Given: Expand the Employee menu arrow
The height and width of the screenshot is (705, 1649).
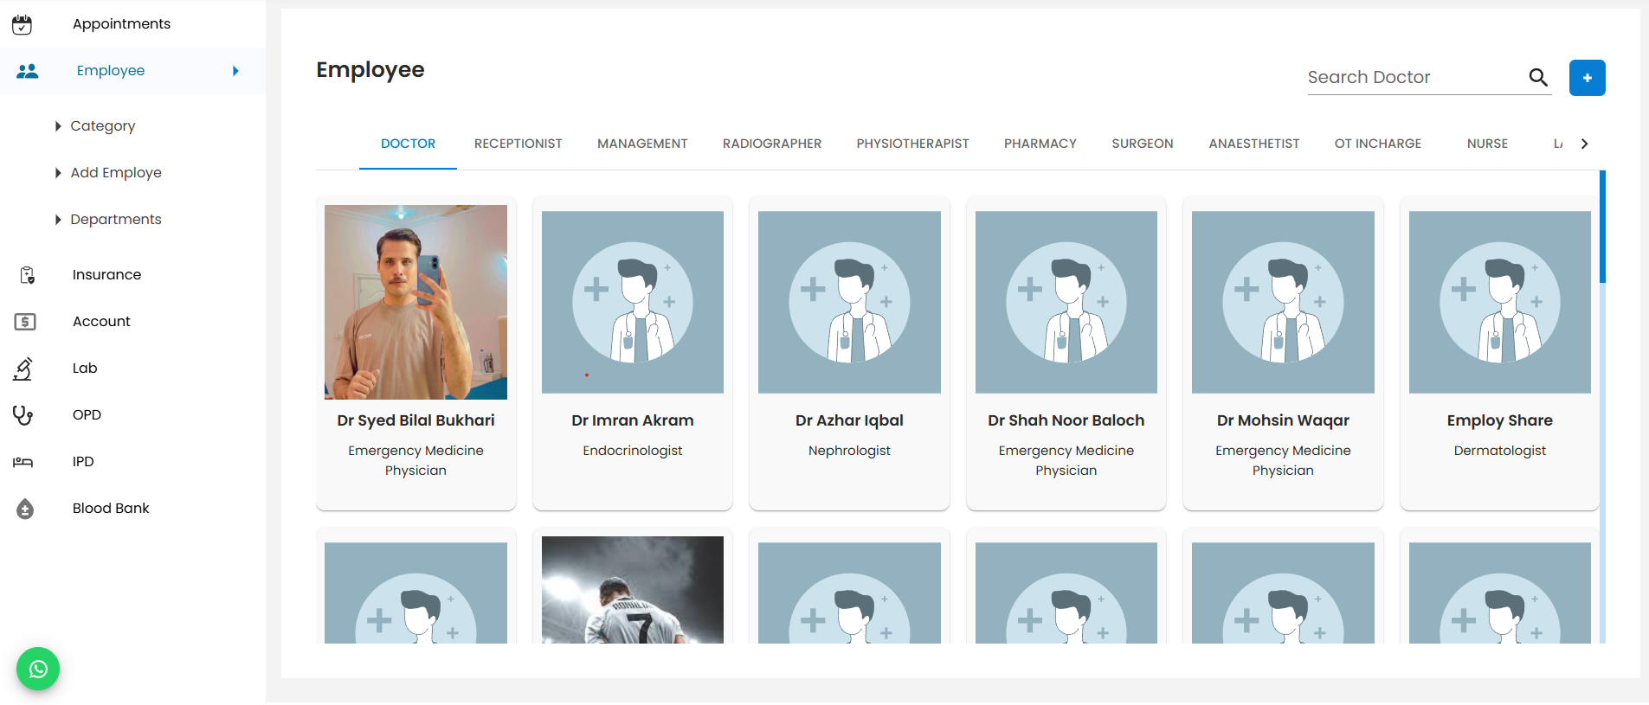Looking at the screenshot, I should [235, 71].
